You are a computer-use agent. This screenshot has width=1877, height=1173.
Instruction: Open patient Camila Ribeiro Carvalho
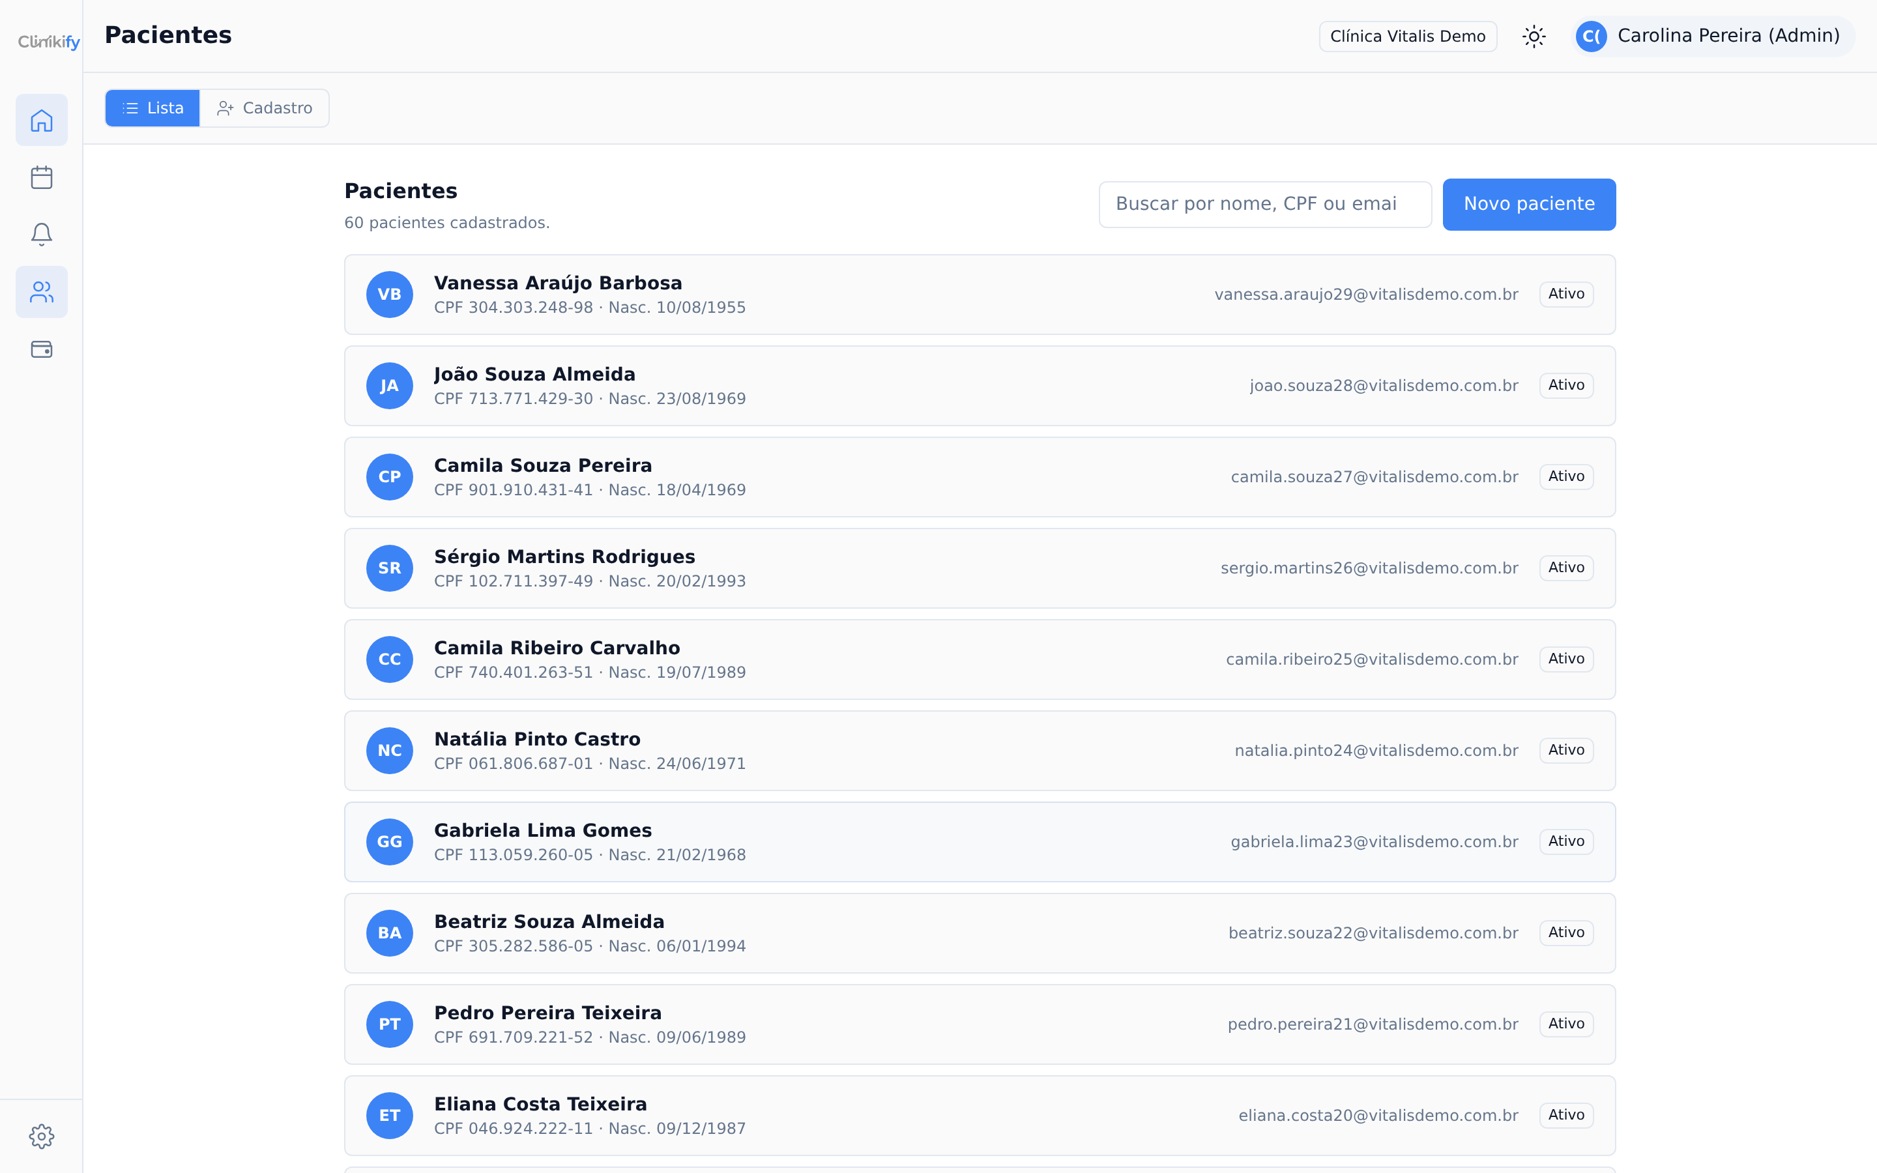click(x=980, y=659)
